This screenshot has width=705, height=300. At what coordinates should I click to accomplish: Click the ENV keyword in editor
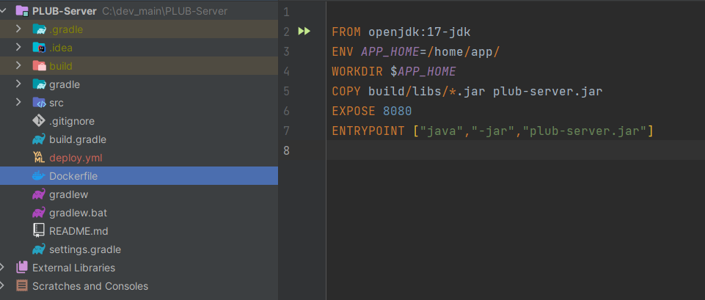click(x=343, y=52)
